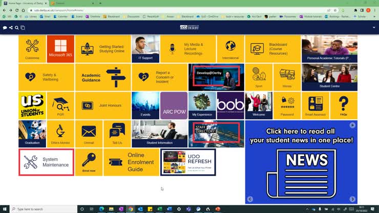Open the Unimail envelope tile
379x213 pixels.
tap(89, 134)
